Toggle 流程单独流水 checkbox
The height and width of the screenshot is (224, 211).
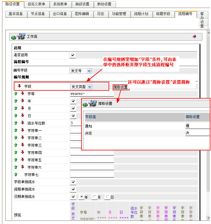tap(73, 189)
